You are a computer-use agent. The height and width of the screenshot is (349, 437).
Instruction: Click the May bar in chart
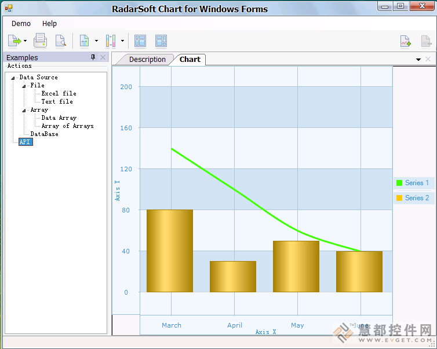coord(296,266)
